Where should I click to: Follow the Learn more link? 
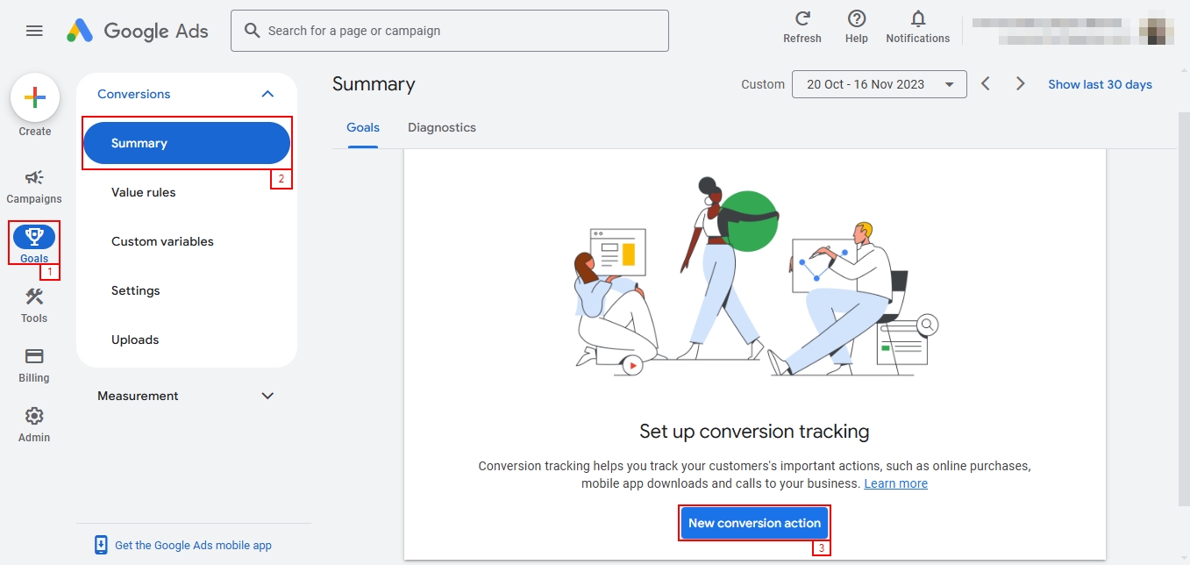[895, 484]
